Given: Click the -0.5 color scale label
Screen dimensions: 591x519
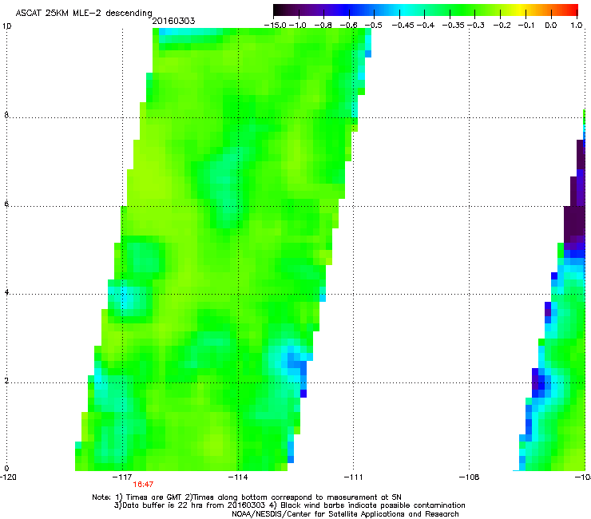Looking at the screenshot, I should click(374, 26).
